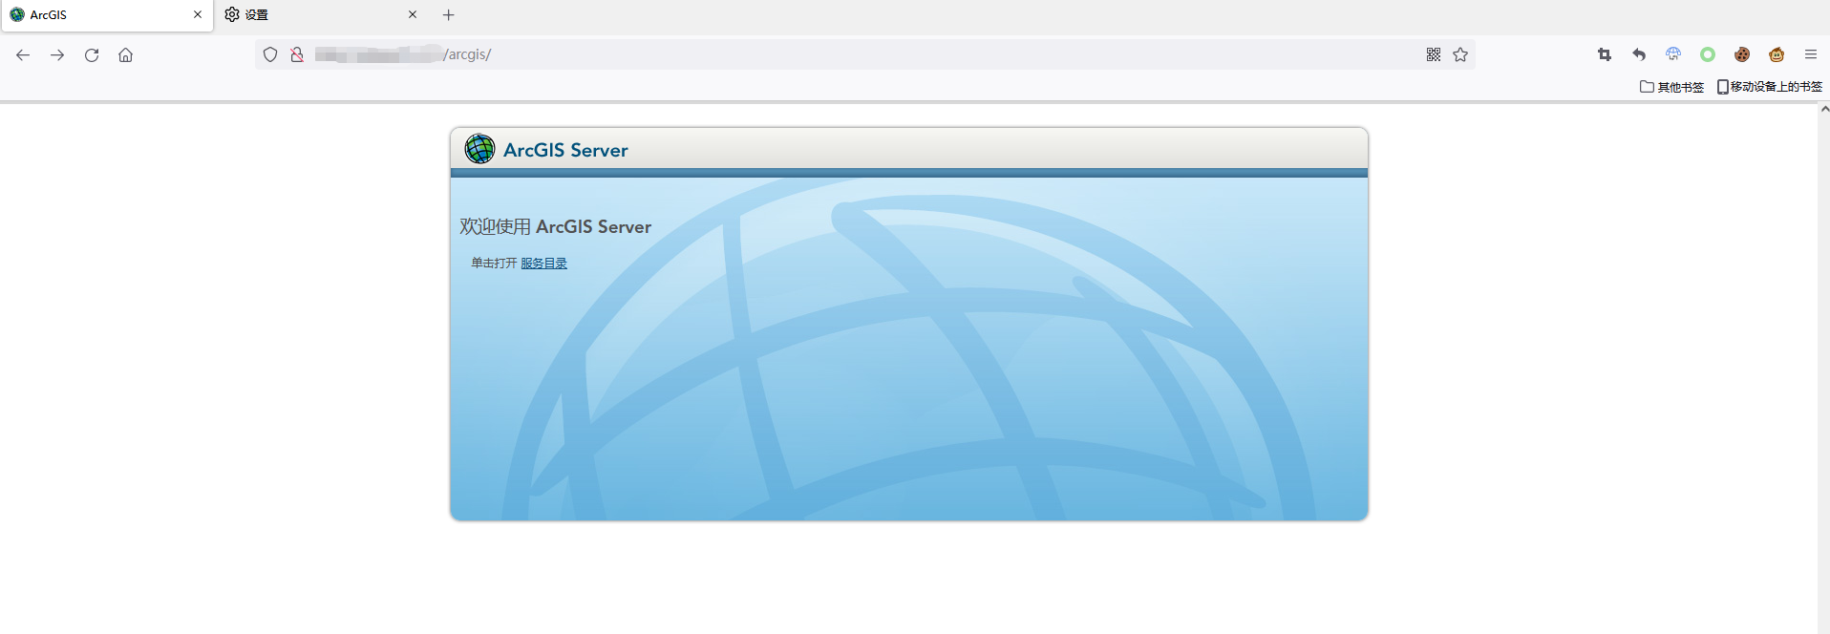This screenshot has width=1830, height=634.
Task: Click the 单击打开 text label
Action: coord(494,264)
